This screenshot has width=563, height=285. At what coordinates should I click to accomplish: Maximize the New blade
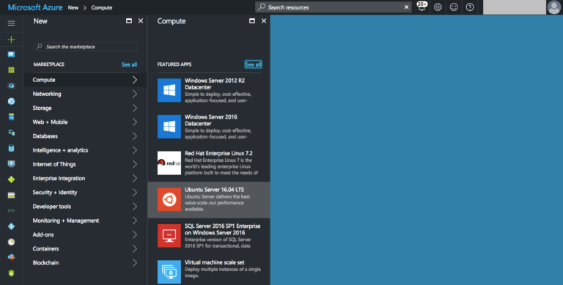pyautogui.click(x=129, y=21)
